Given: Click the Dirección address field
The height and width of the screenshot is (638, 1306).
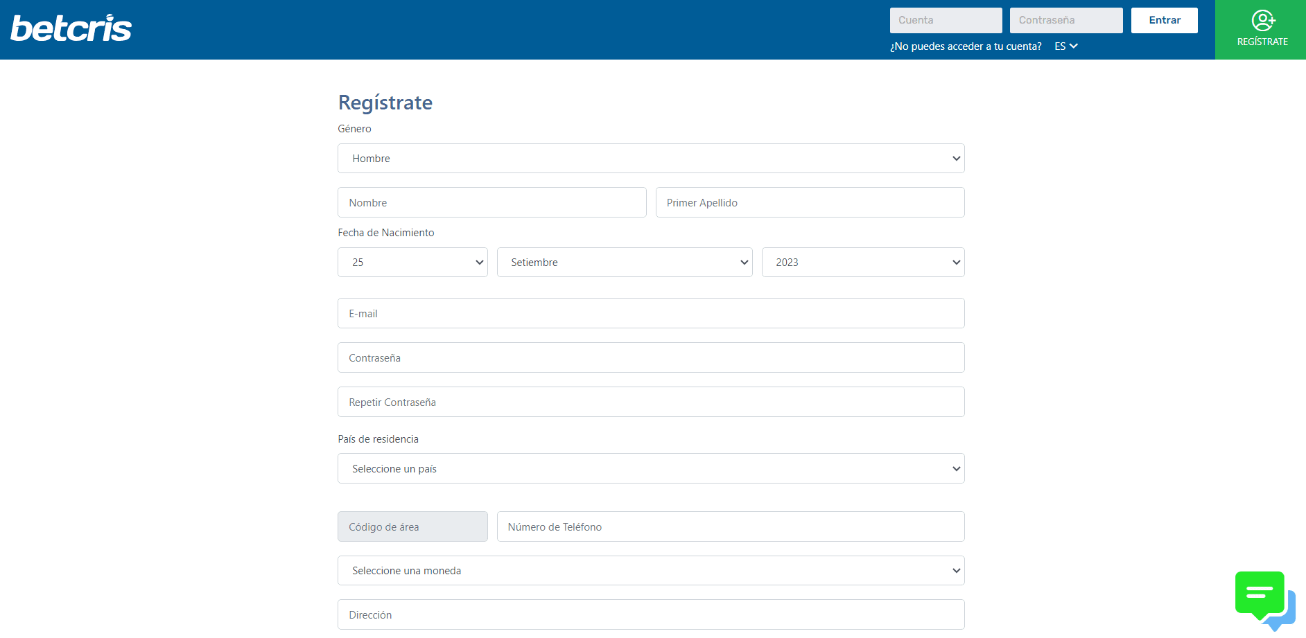Looking at the screenshot, I should tap(650, 615).
